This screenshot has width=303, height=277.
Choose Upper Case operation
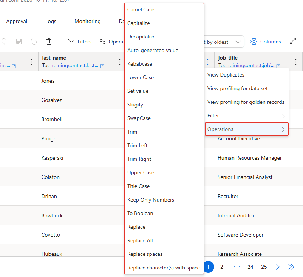tap(164, 172)
